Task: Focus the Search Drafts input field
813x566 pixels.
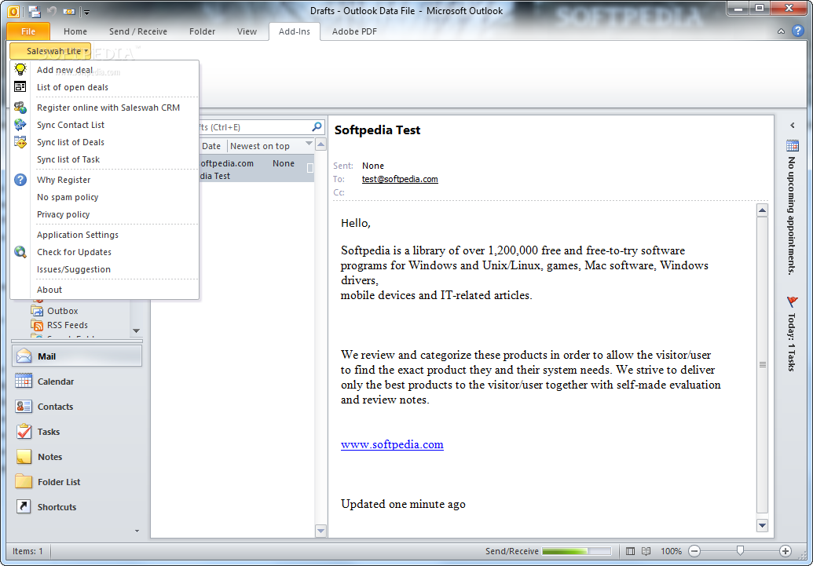Action: 254,127
